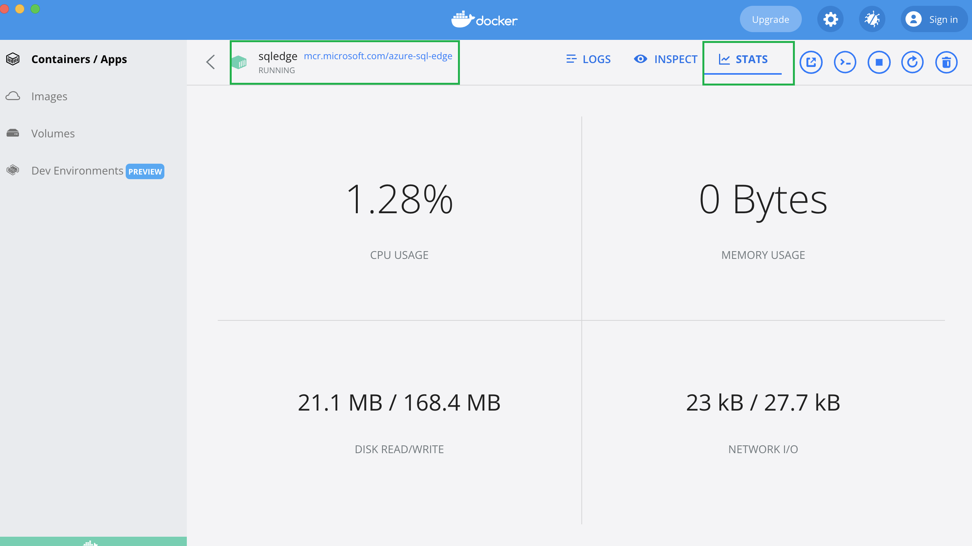Switch to the INSPECT tab

point(666,59)
